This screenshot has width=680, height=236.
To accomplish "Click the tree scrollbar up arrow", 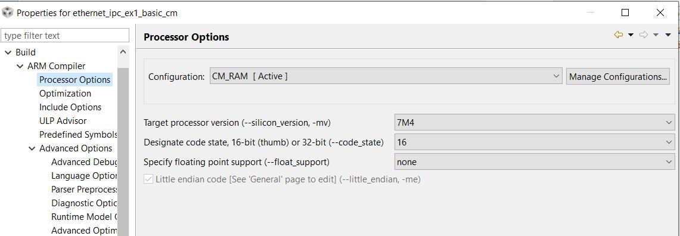I will point(123,52).
